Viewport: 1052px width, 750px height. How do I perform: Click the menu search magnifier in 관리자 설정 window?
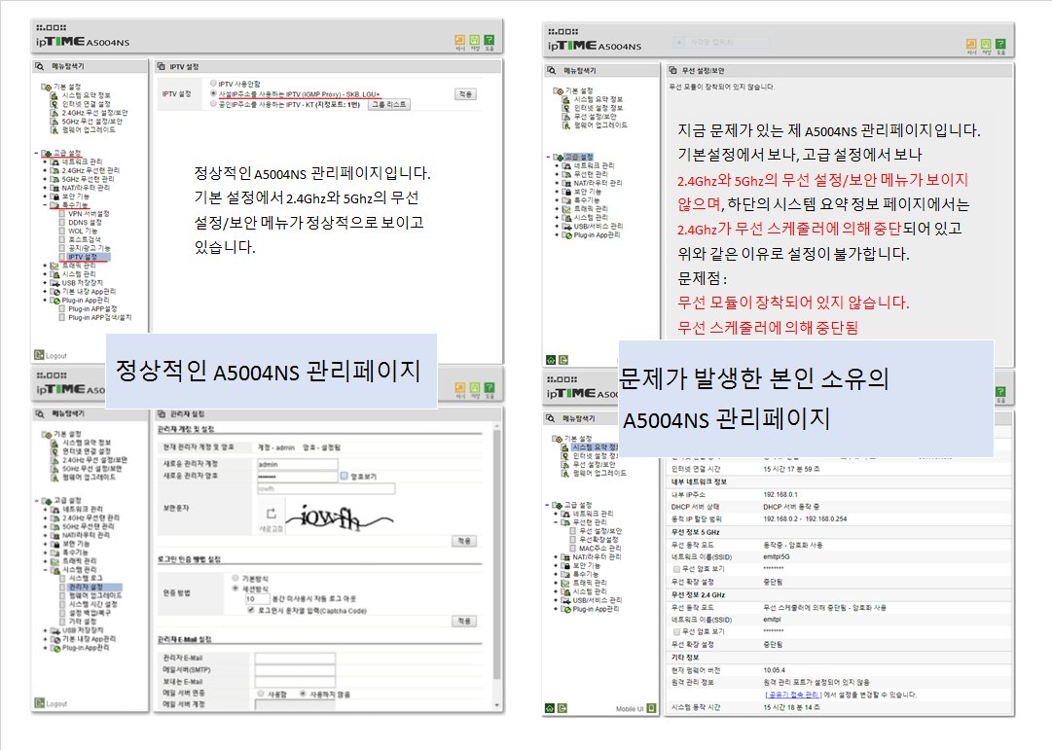40,413
